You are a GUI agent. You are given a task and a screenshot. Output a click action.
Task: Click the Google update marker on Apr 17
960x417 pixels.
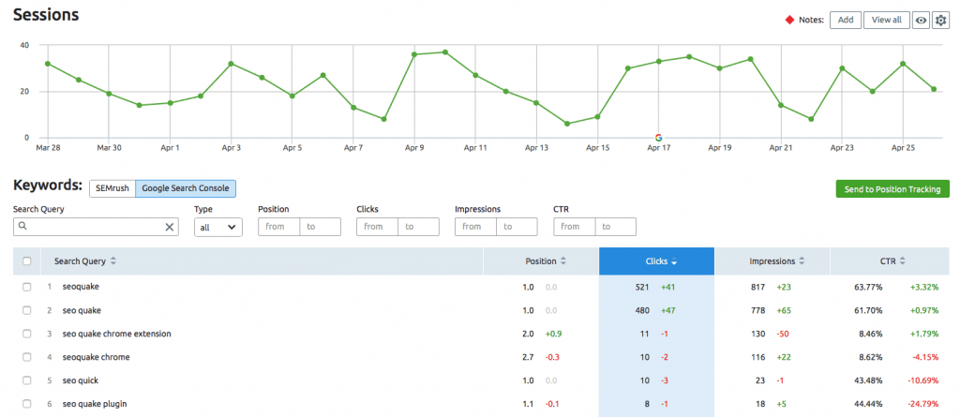658,137
